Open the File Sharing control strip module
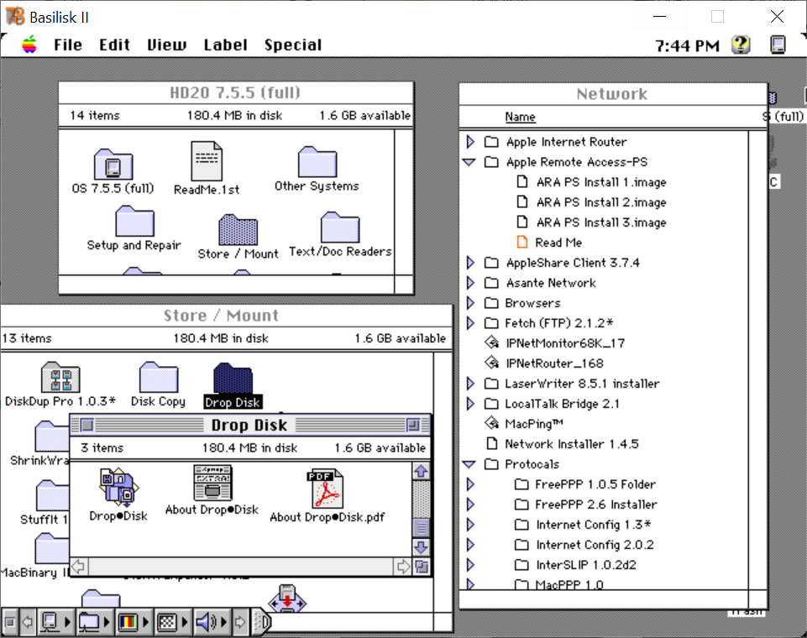The height and width of the screenshot is (638, 807). pyautogui.click(x=95, y=622)
